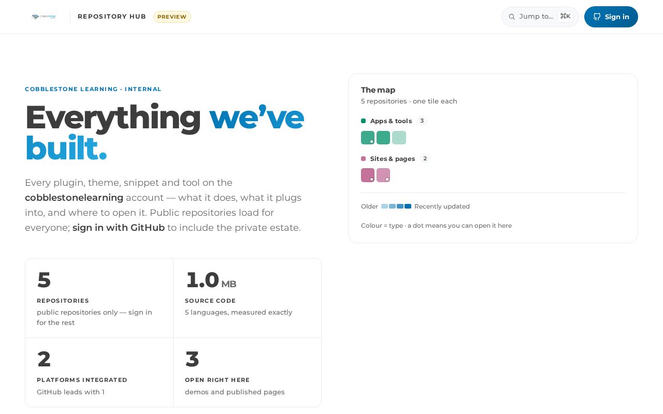Click the Sites & pages legend label
The image size is (663, 414).
pos(393,159)
